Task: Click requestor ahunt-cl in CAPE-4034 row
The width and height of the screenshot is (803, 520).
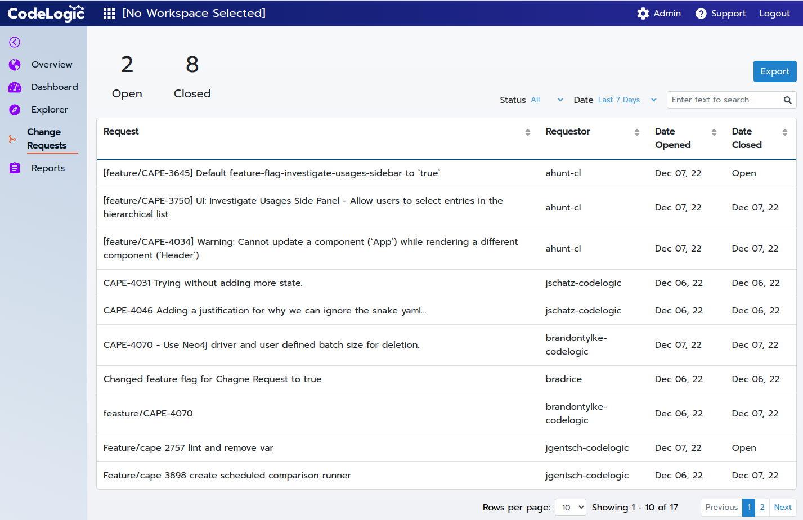Action: click(563, 249)
